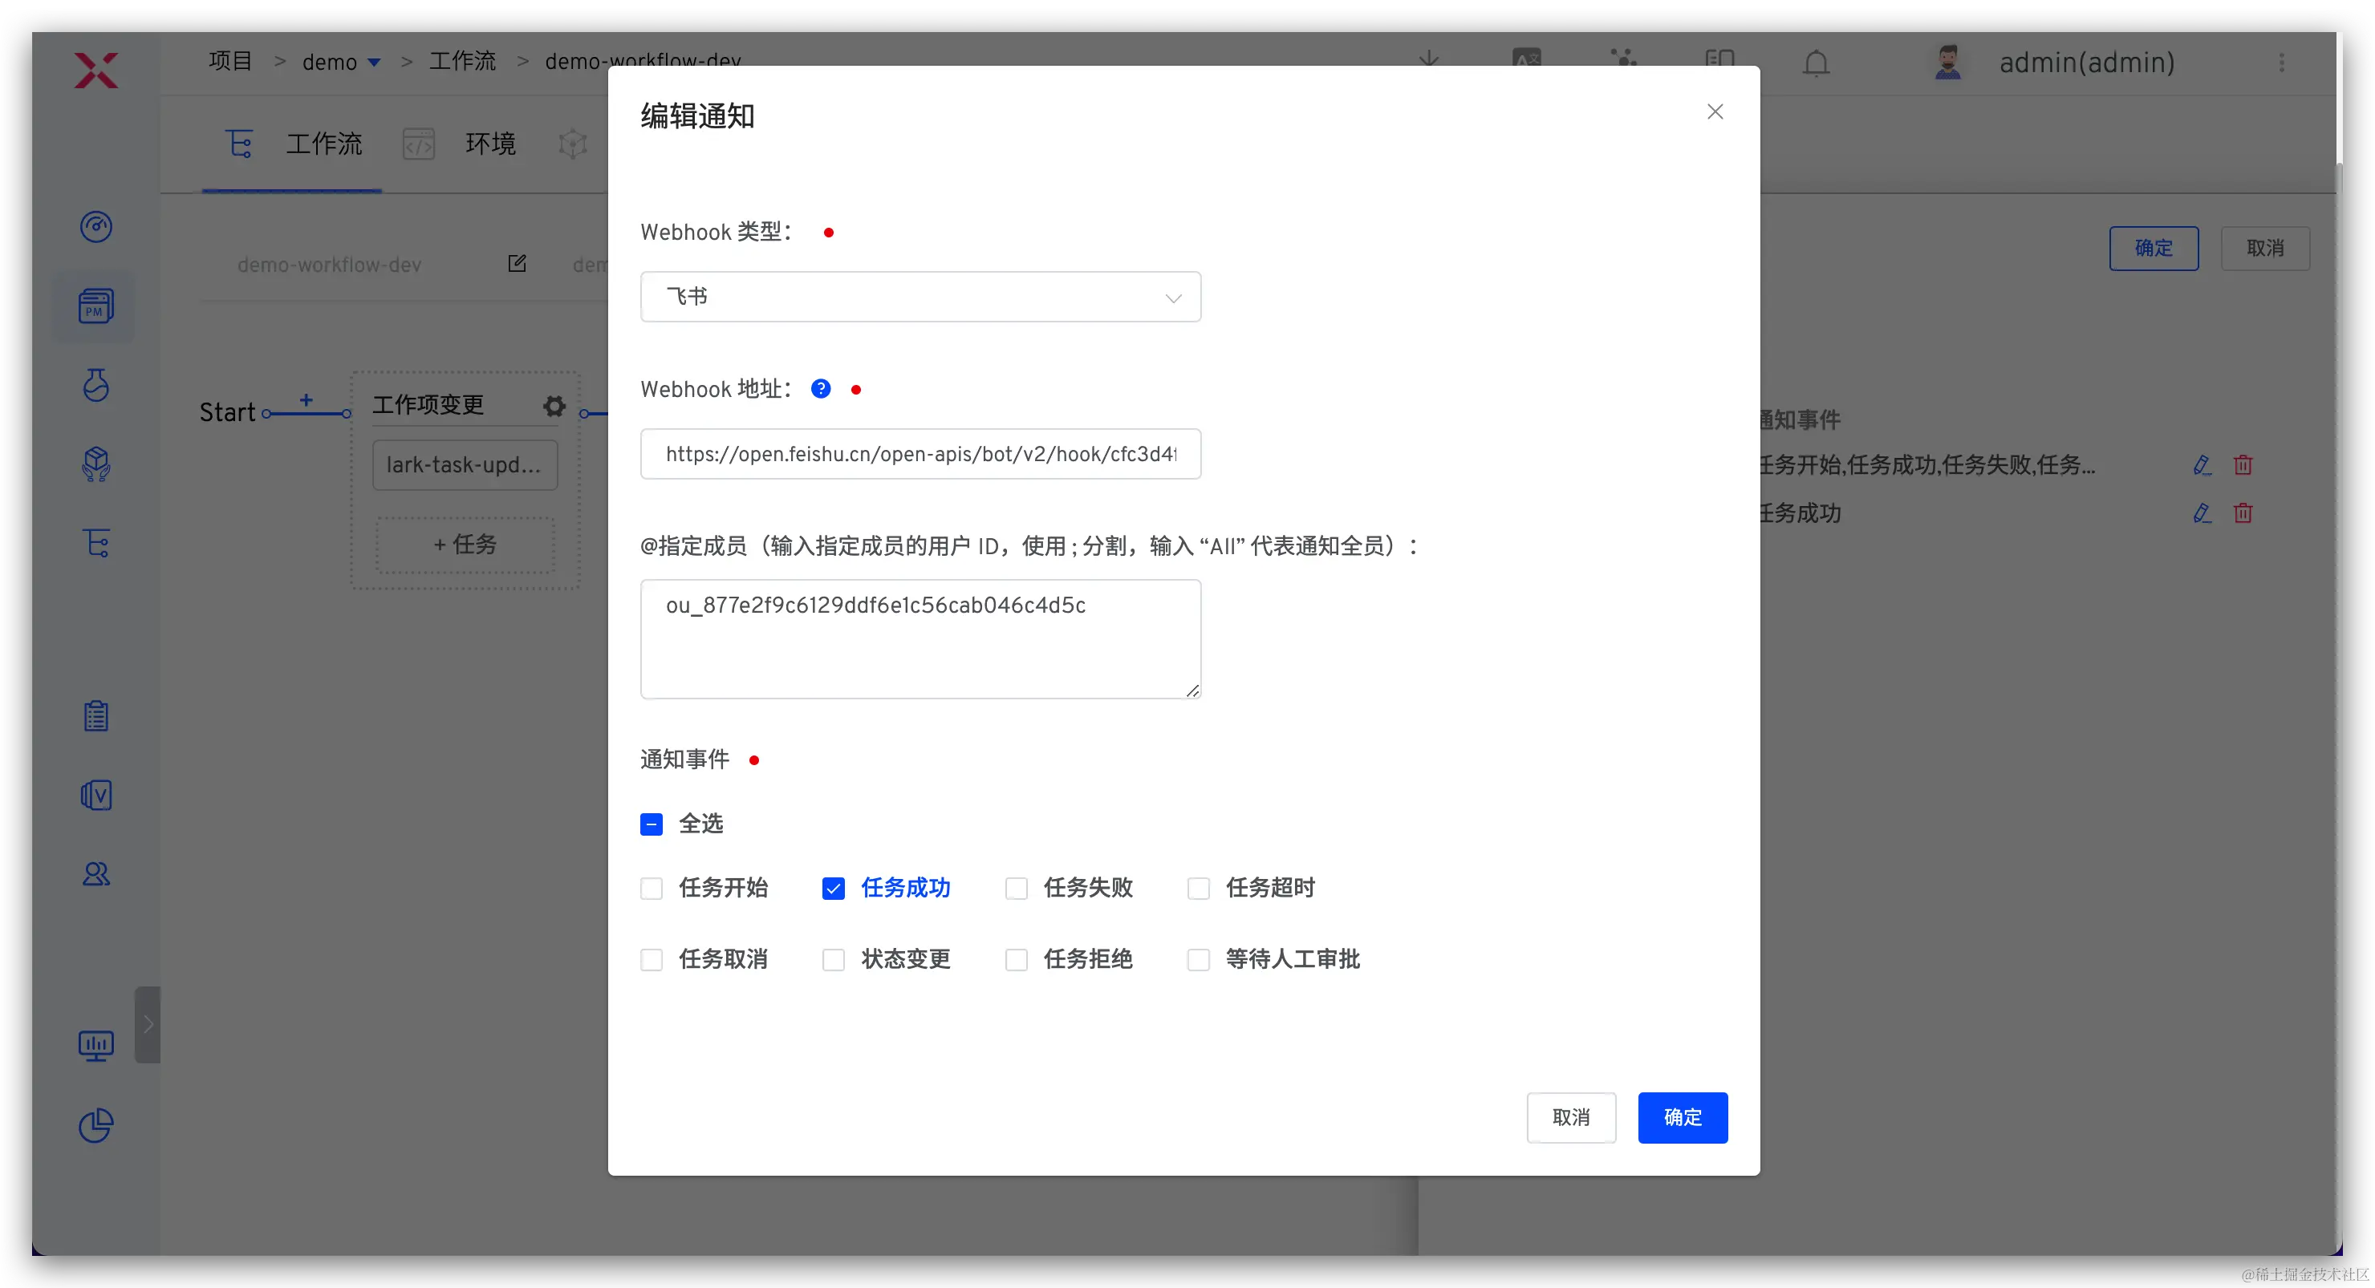
Task: Toggle the 全选 checkbox
Action: [652, 824]
